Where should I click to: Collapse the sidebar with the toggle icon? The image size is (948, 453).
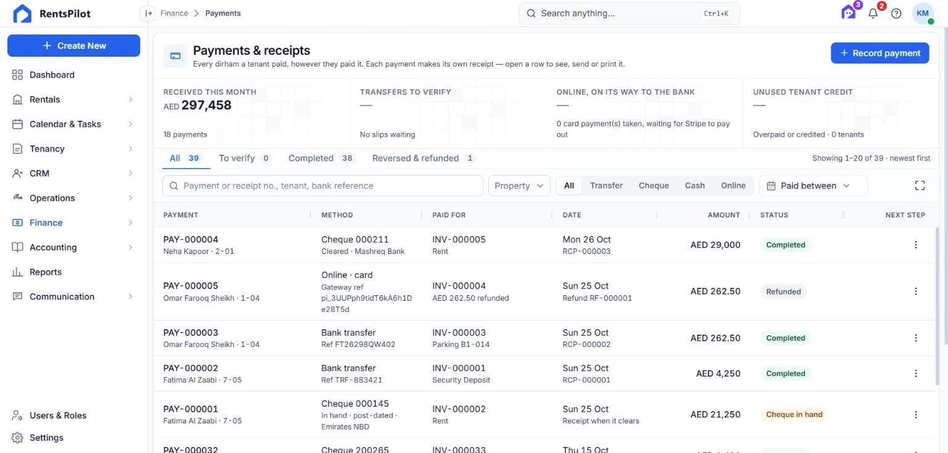pos(148,13)
